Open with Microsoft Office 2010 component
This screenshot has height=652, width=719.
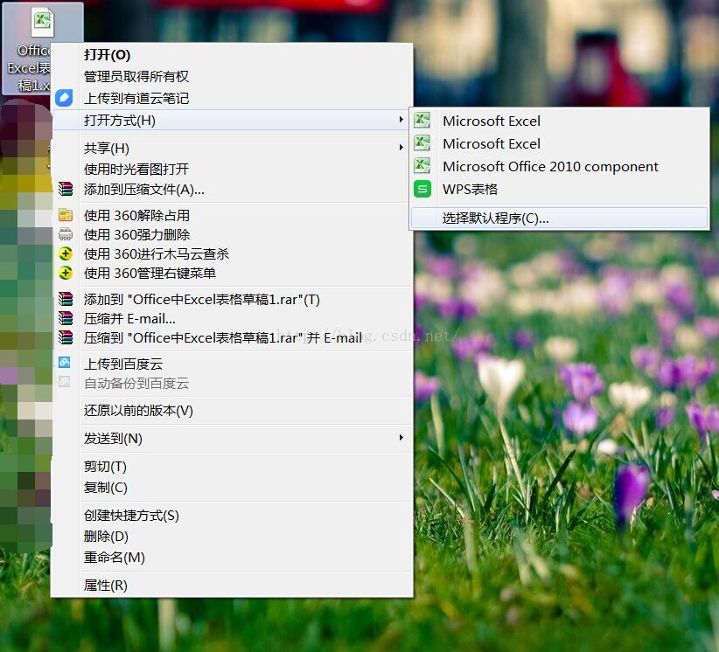[559, 166]
